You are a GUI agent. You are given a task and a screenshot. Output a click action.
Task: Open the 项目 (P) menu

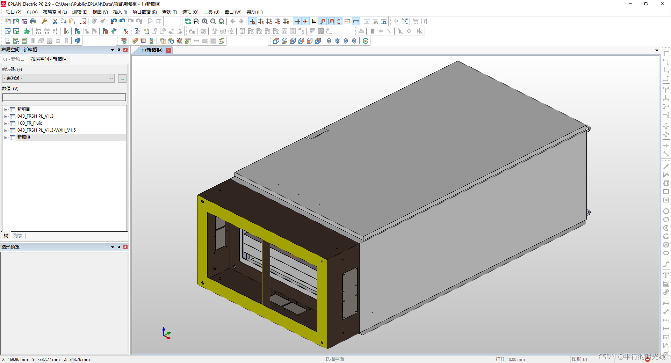coord(13,12)
